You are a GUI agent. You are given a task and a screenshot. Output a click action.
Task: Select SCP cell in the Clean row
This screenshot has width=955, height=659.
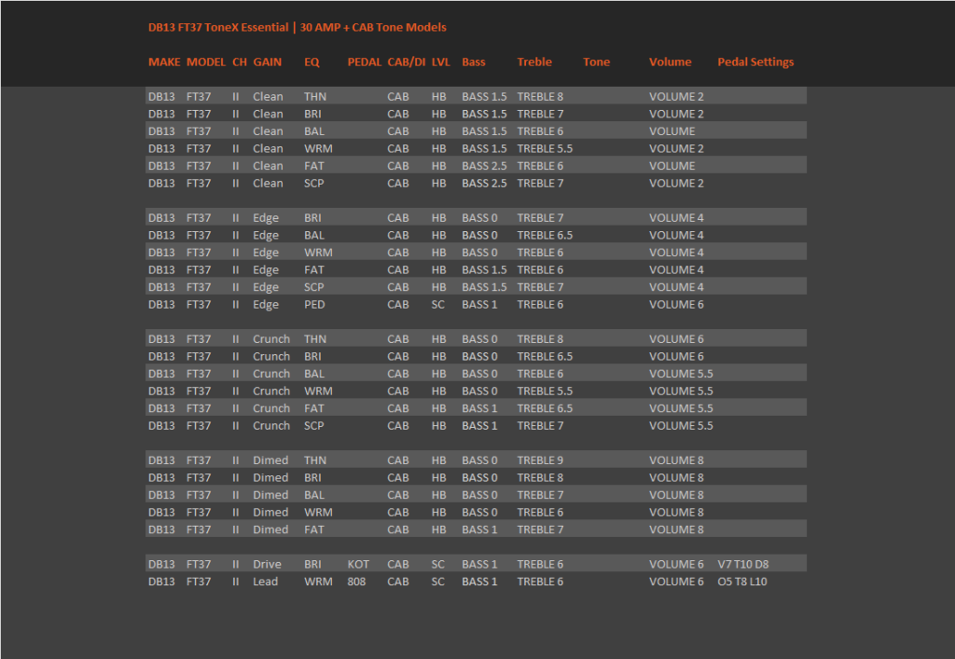pyautogui.click(x=313, y=183)
